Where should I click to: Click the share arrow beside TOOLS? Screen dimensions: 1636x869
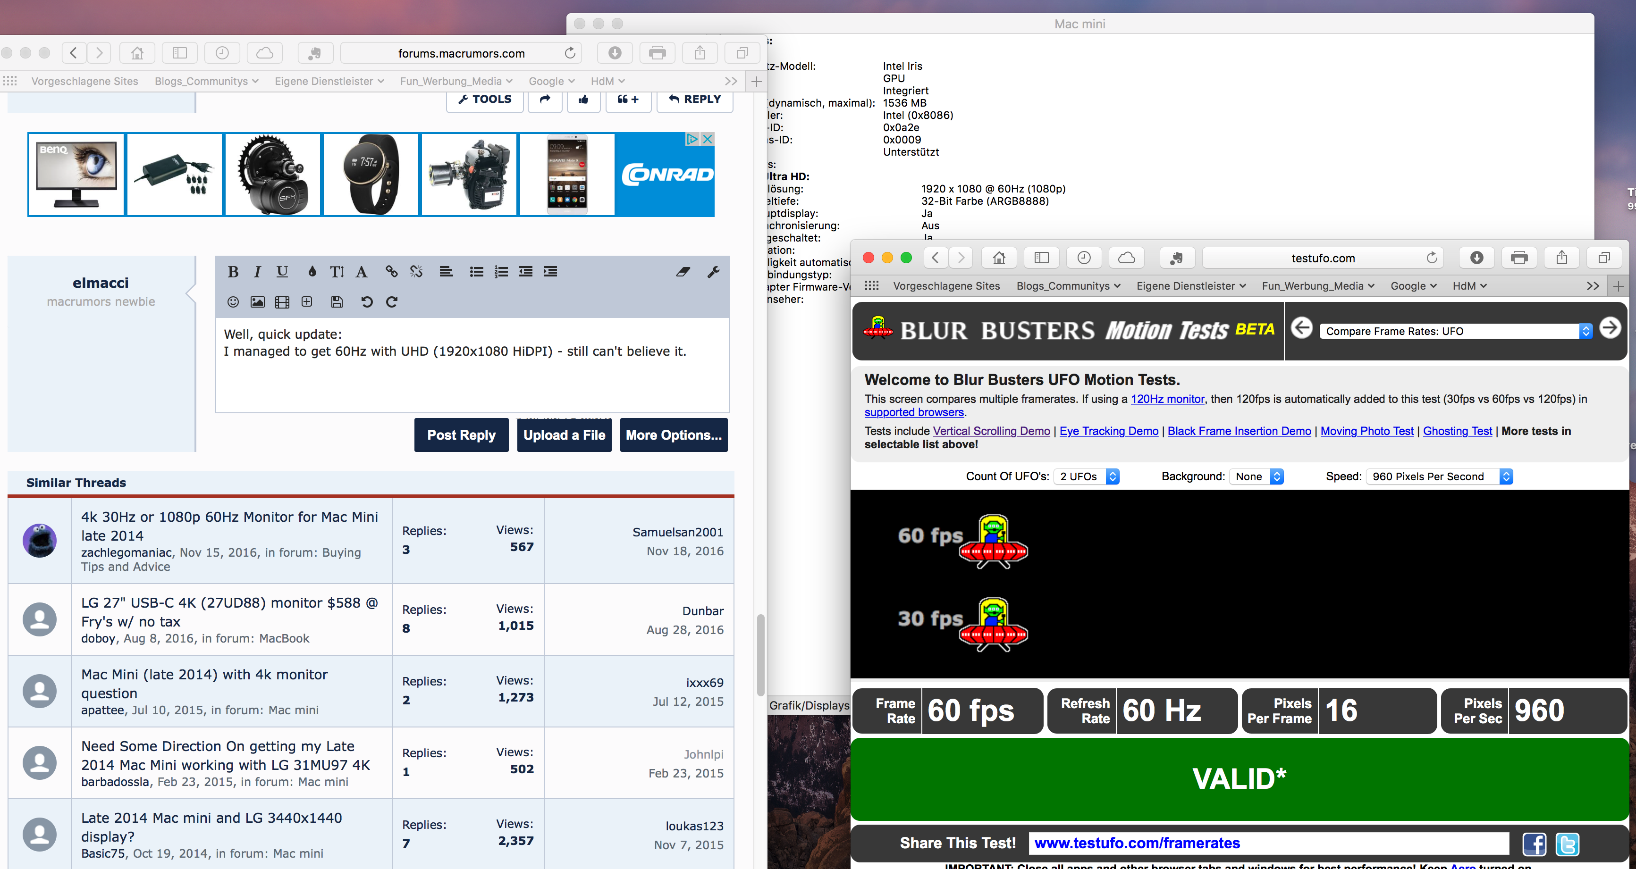click(545, 100)
